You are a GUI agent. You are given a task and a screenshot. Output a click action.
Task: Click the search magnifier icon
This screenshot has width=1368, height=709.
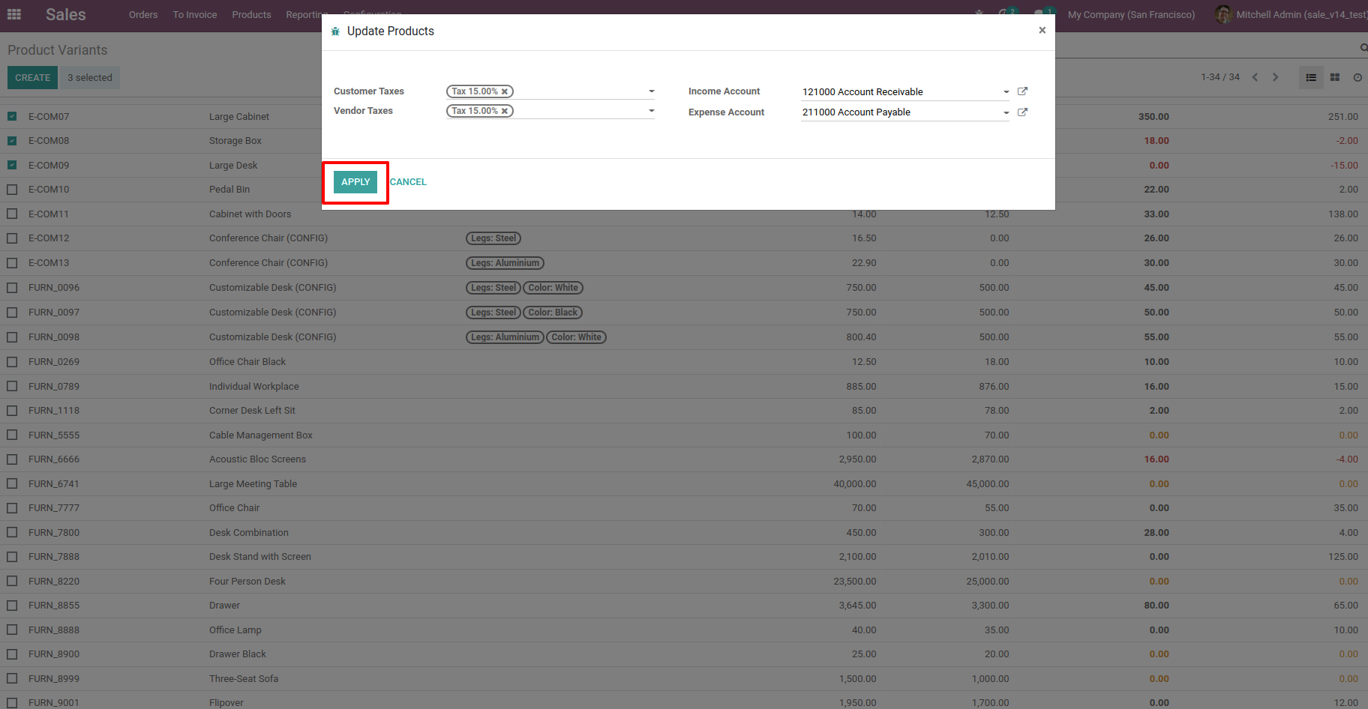(1363, 48)
